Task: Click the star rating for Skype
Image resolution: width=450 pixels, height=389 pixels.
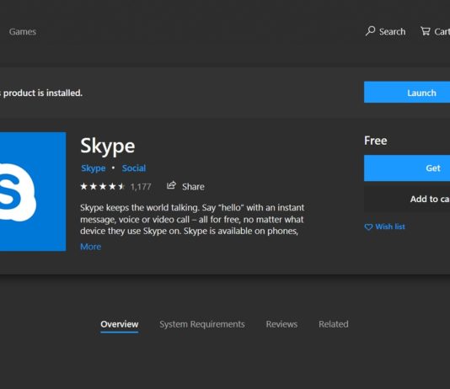Action: click(103, 187)
